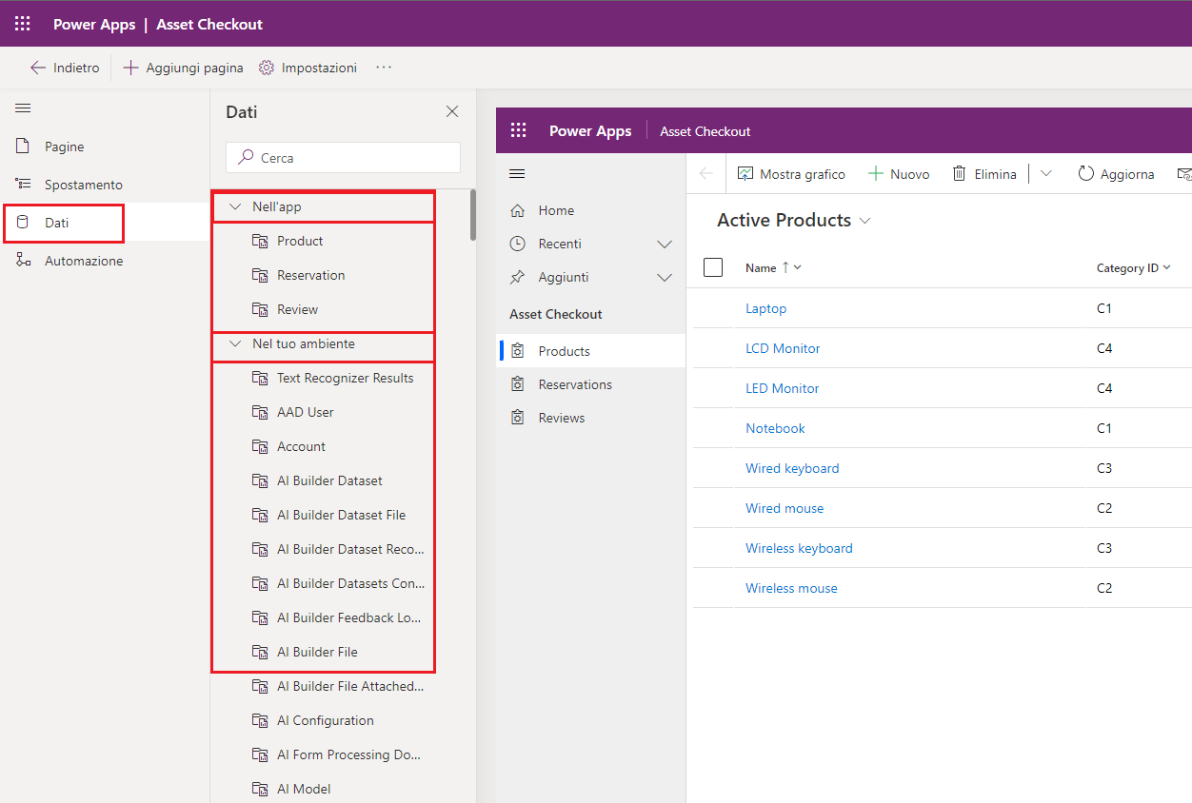This screenshot has width=1192, height=803.
Task: Click the Spostamento navigation icon
Action: [x=23, y=185]
